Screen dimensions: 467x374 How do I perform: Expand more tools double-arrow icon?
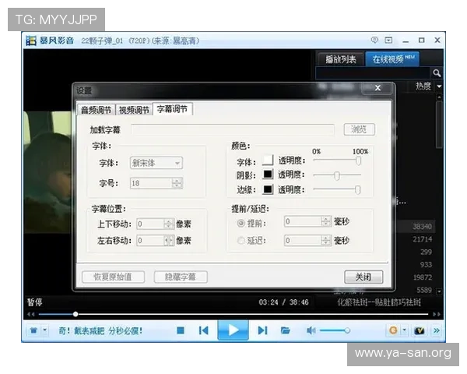pyautogui.click(x=437, y=330)
